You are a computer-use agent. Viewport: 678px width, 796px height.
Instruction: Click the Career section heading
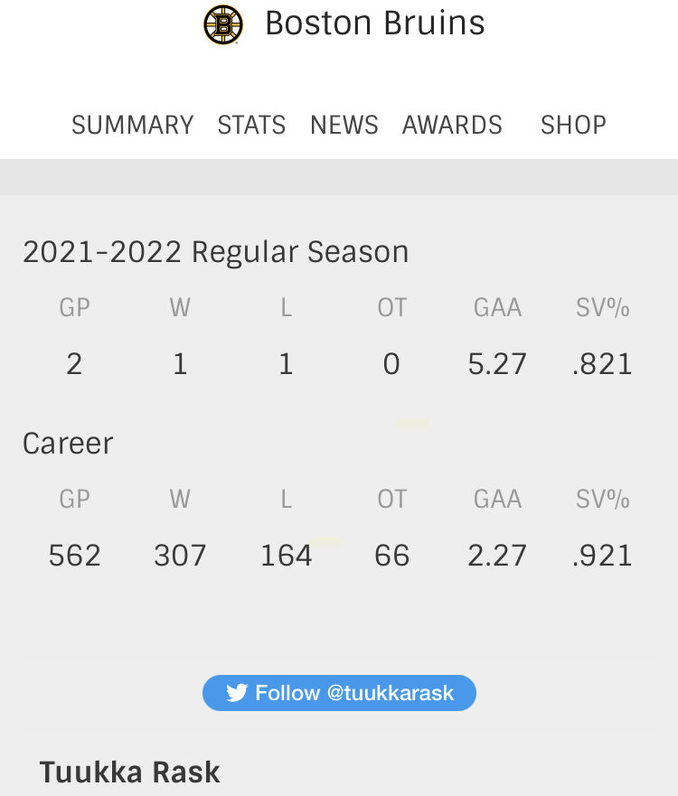pyautogui.click(x=68, y=444)
